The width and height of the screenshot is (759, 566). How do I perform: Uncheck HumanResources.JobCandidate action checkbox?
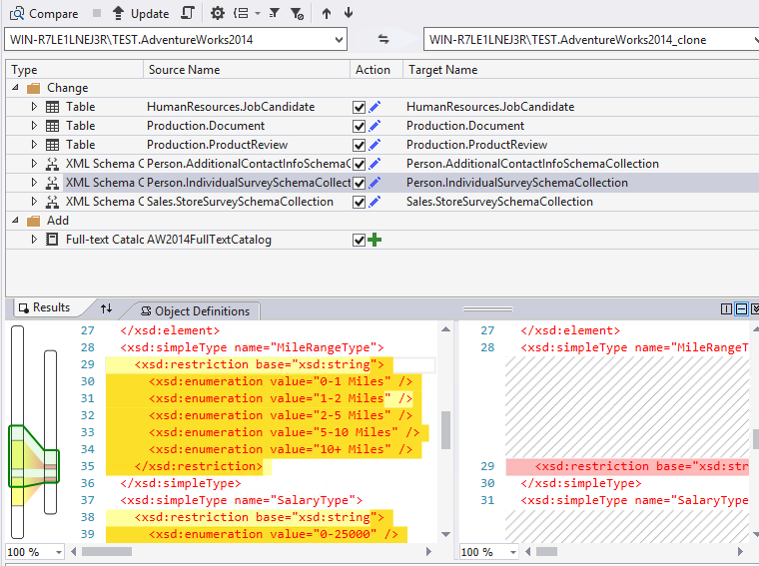click(359, 108)
